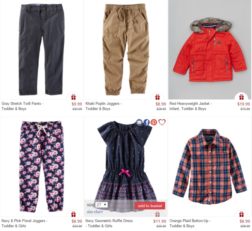Share dress via email icon
Screen dimensions: 252x231
pos(139,122)
